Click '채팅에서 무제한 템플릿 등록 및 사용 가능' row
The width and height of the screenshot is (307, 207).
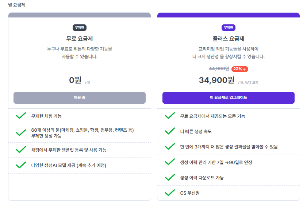80,150
